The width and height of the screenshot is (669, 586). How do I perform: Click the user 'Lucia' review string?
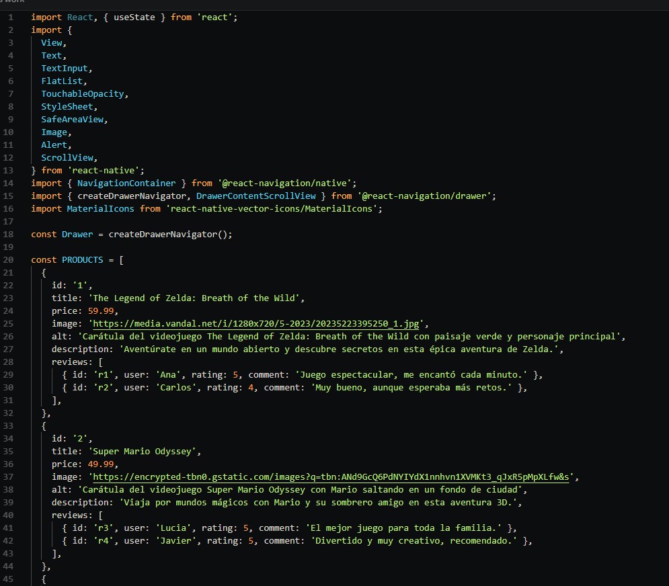[x=173, y=528]
